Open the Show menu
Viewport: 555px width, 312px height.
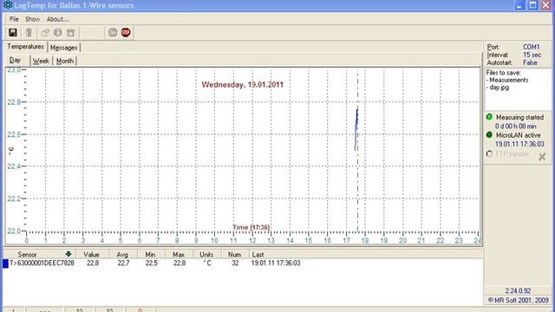tap(32, 19)
